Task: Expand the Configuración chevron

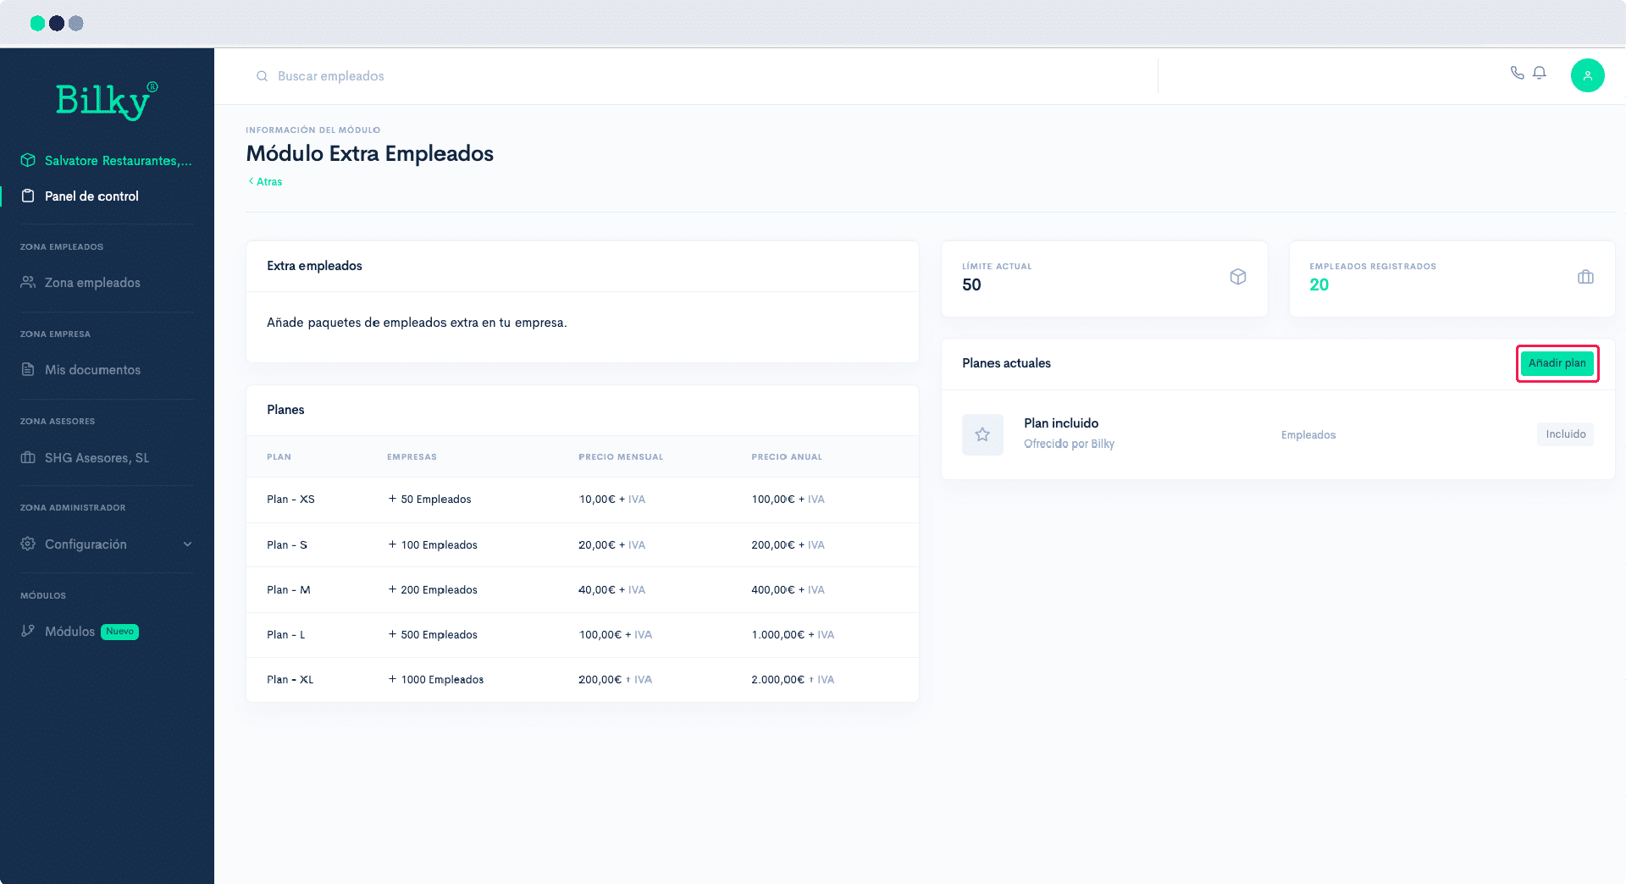Action: point(187,544)
